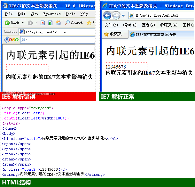
Task: Click the large heading in the IE6 page
Action: click(51, 55)
